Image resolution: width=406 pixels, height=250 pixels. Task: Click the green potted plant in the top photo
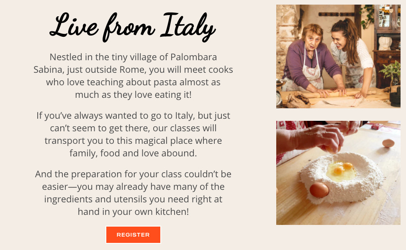(393, 71)
